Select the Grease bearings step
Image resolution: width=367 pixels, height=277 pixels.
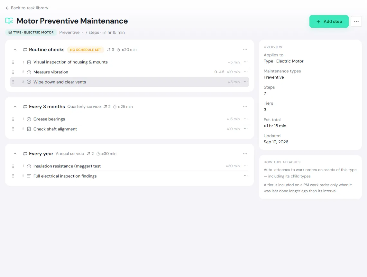click(x=130, y=119)
